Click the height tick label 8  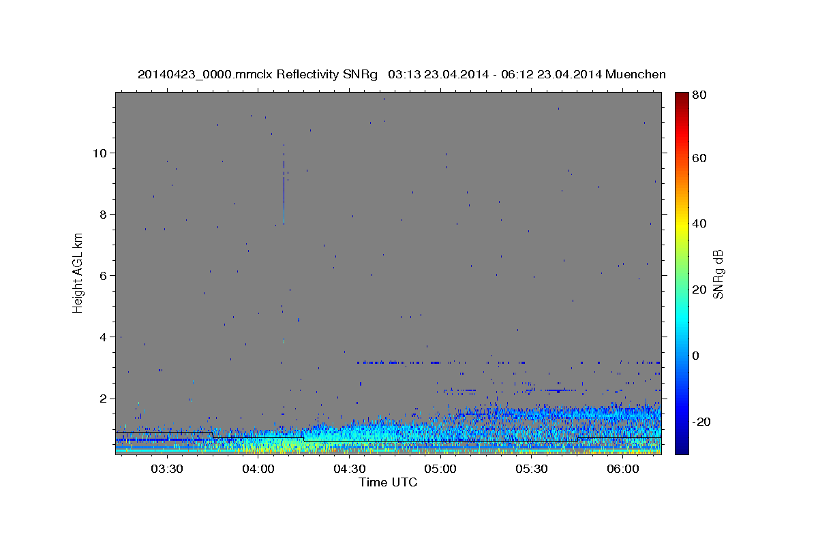103,214
